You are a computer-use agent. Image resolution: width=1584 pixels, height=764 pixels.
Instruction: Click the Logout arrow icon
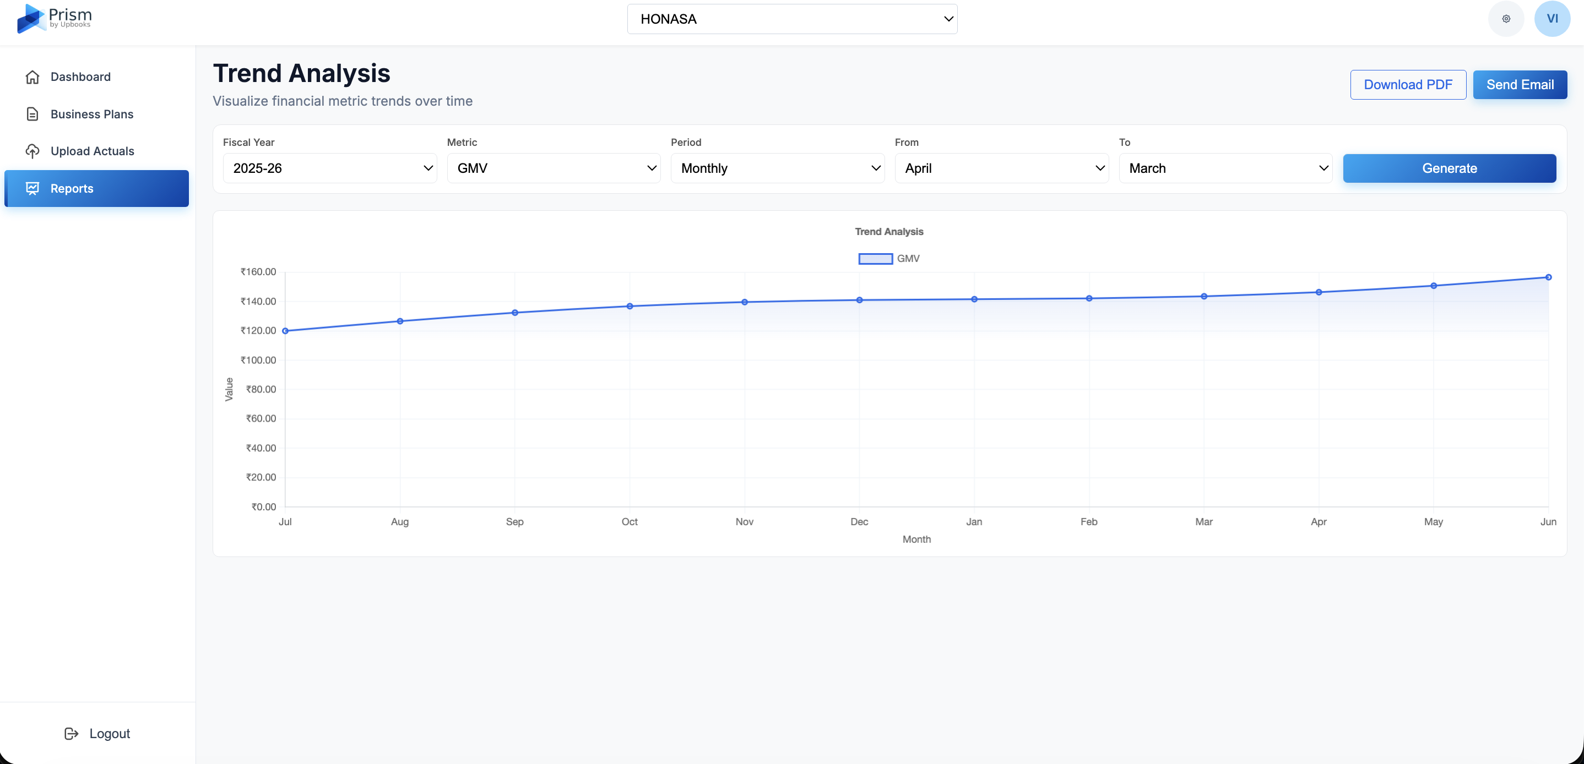pyautogui.click(x=72, y=733)
